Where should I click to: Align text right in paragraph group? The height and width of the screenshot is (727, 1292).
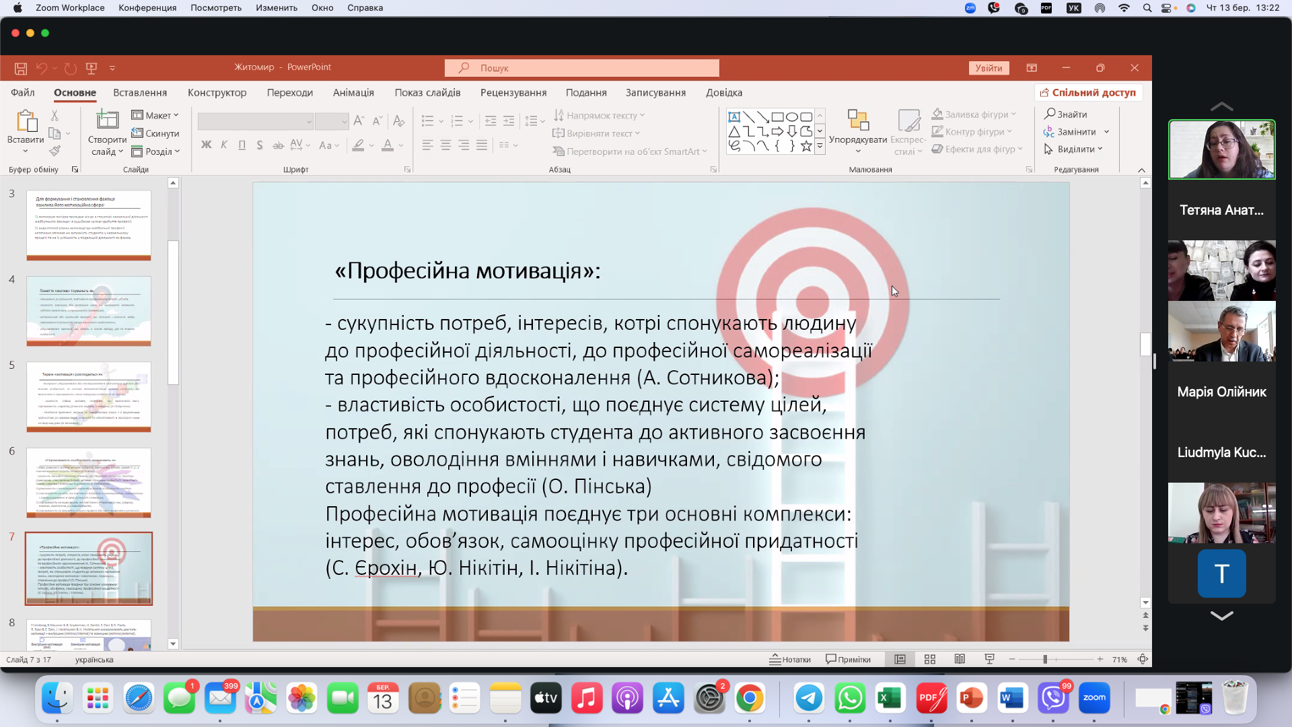pos(464,145)
